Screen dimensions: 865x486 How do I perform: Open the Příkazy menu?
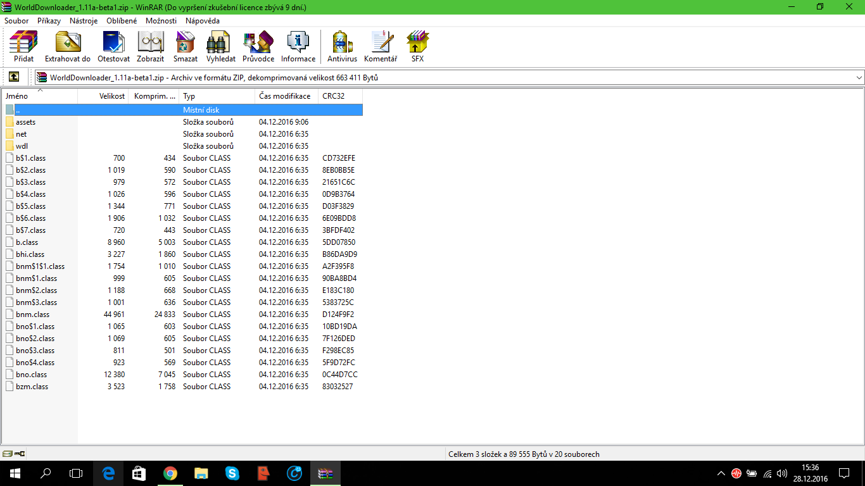[49, 21]
